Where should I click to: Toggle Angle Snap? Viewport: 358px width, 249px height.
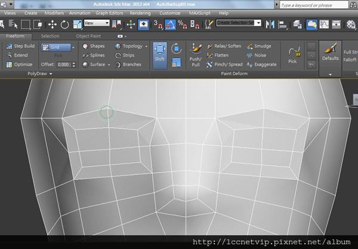pyautogui.click(x=170, y=24)
